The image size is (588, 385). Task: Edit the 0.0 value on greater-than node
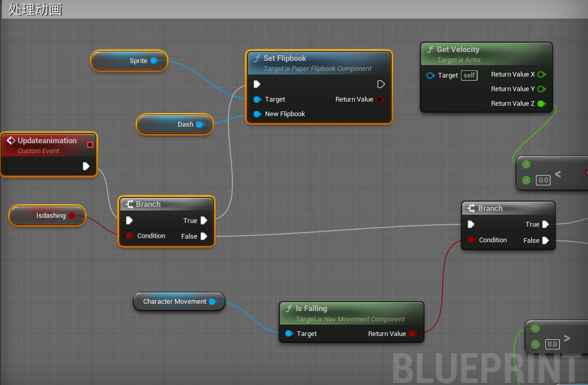pyautogui.click(x=552, y=344)
